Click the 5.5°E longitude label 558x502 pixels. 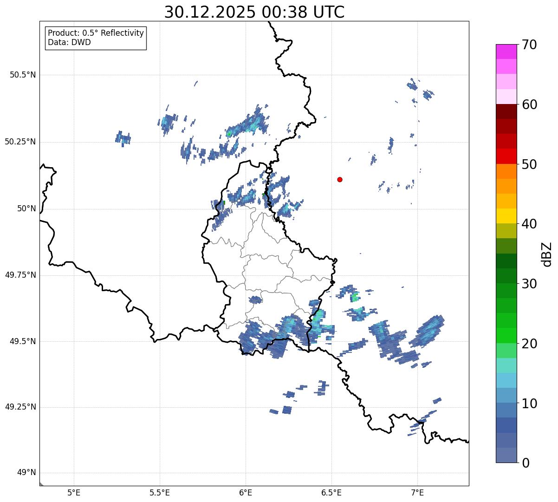160,492
